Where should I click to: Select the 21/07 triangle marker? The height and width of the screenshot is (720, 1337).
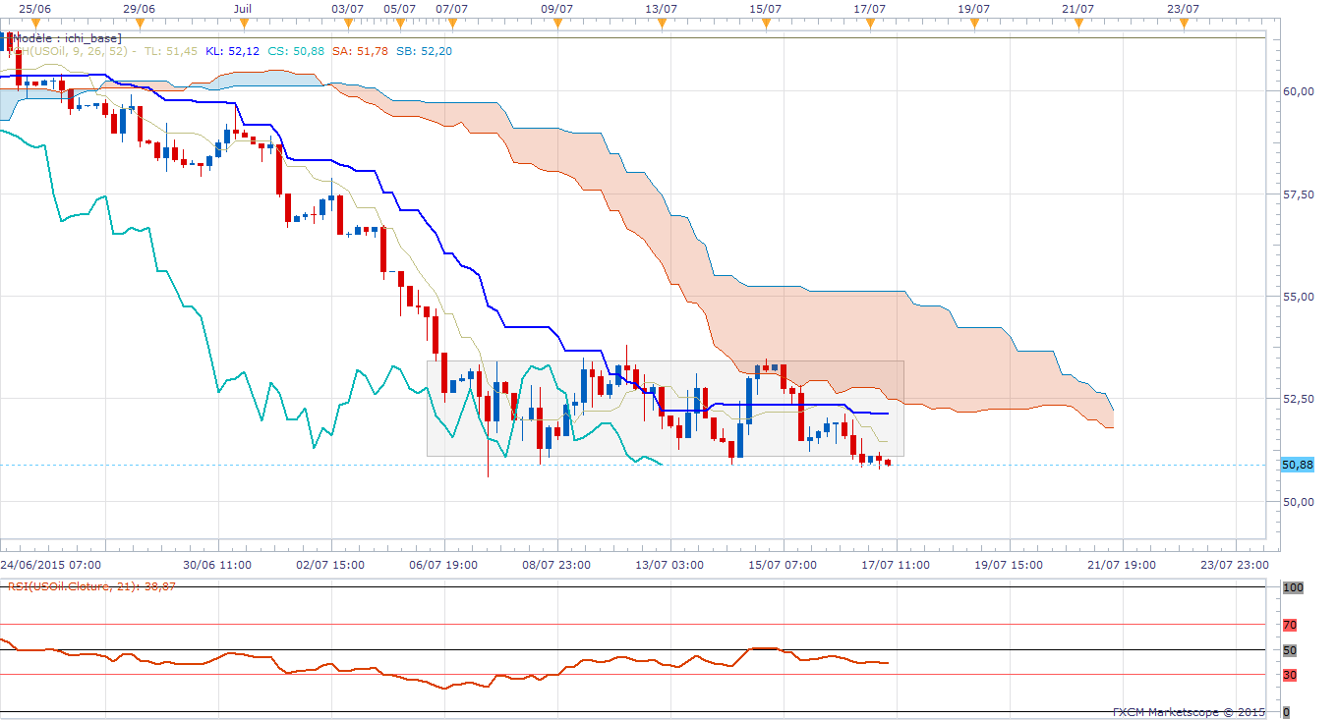coord(1078,22)
